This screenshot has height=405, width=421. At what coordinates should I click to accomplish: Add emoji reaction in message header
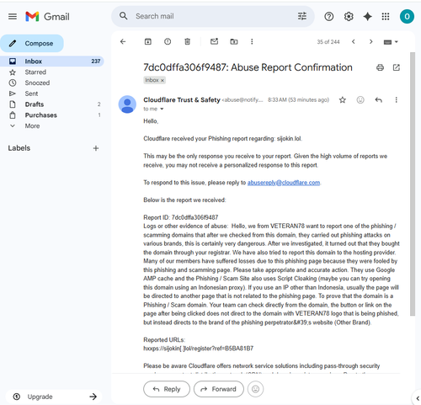coord(360,100)
